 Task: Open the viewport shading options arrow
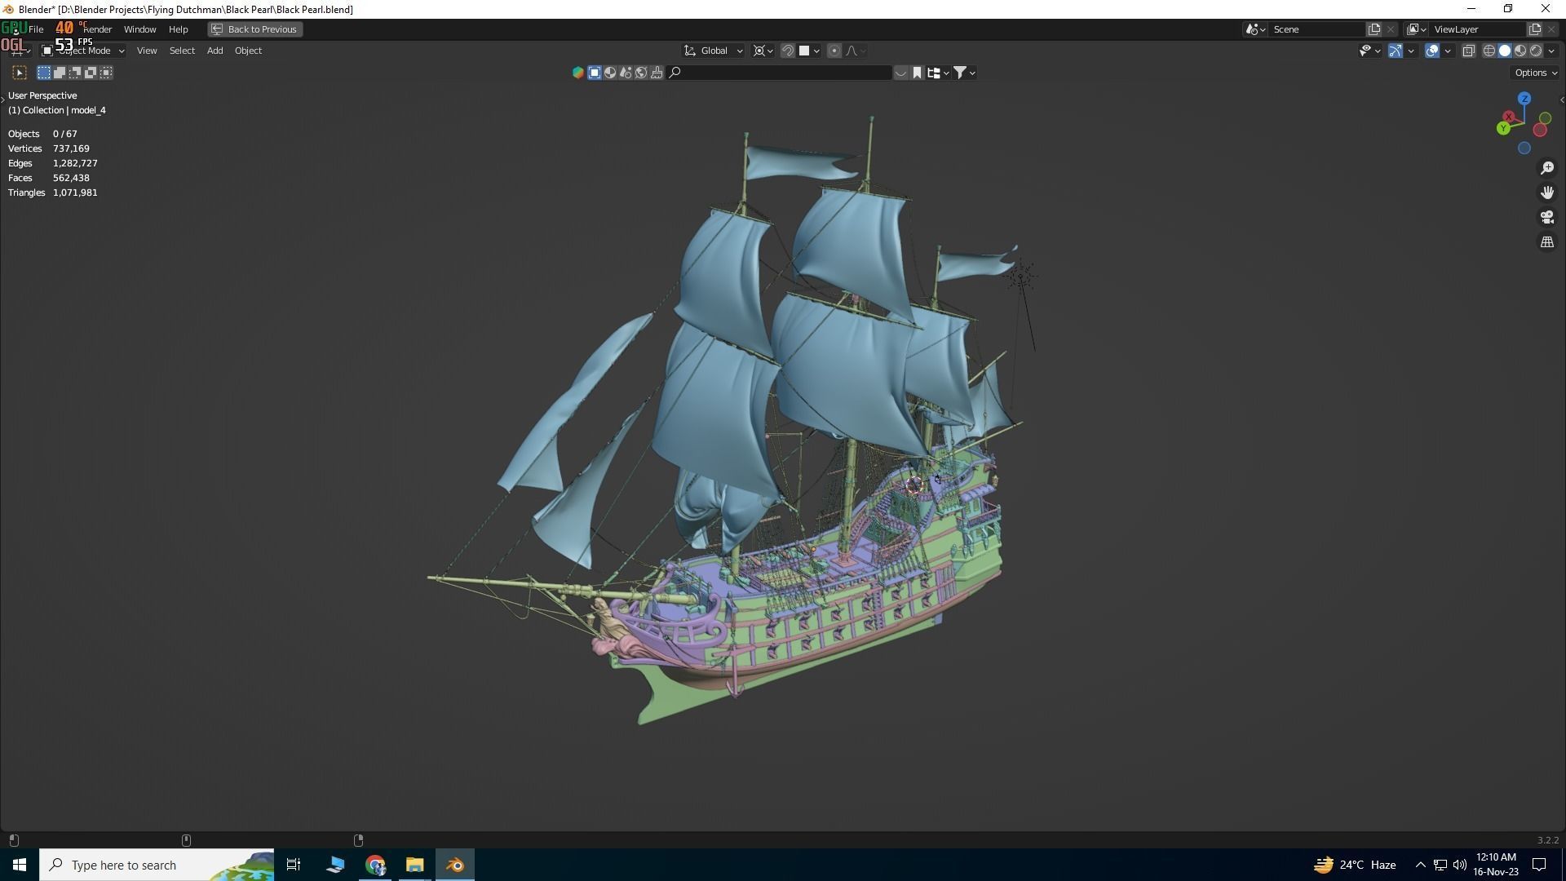(x=1551, y=51)
